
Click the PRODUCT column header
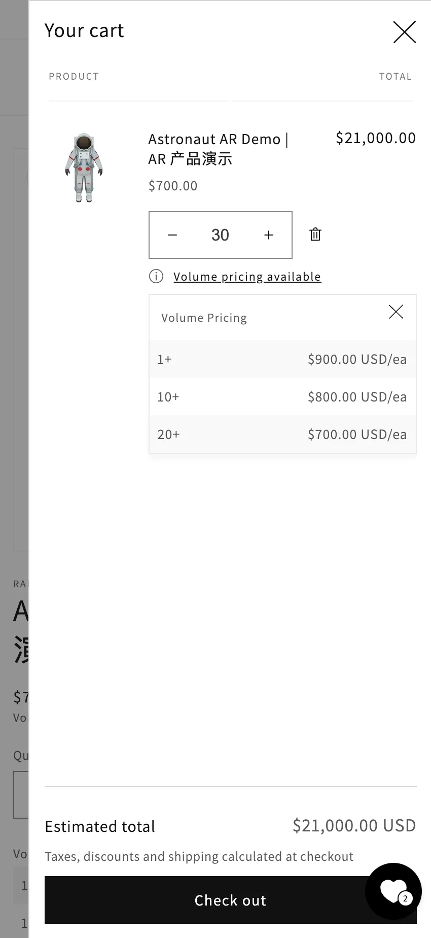tap(74, 76)
